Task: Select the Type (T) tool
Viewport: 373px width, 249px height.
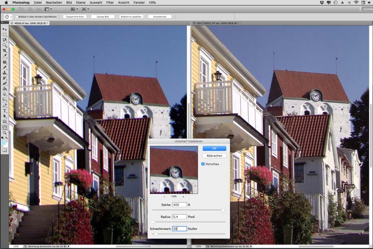Action: [5, 110]
